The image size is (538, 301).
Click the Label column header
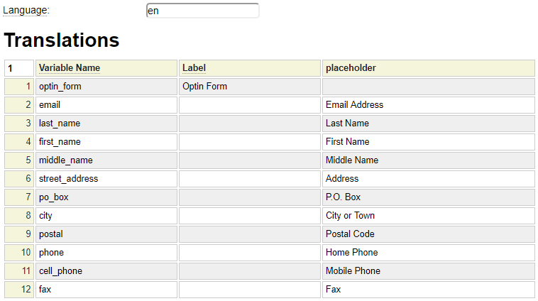pos(249,68)
